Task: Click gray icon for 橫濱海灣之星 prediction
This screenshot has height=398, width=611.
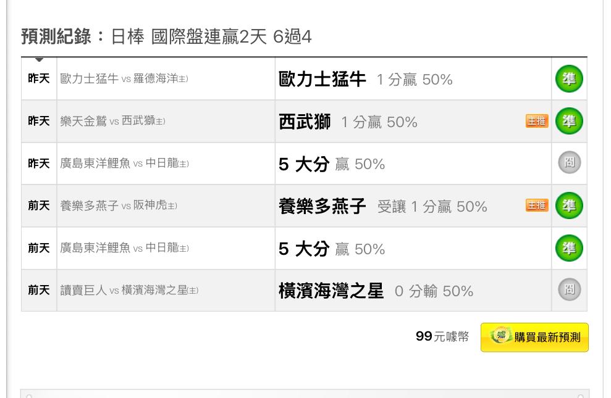Action: (x=570, y=289)
